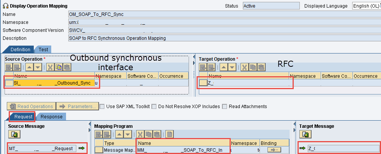381x154 pixels.
Task: Click the Namespace field starting with urn:/
Action: coord(225,22)
